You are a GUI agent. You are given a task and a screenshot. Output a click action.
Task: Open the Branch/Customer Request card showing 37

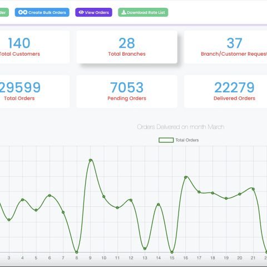(x=226, y=47)
